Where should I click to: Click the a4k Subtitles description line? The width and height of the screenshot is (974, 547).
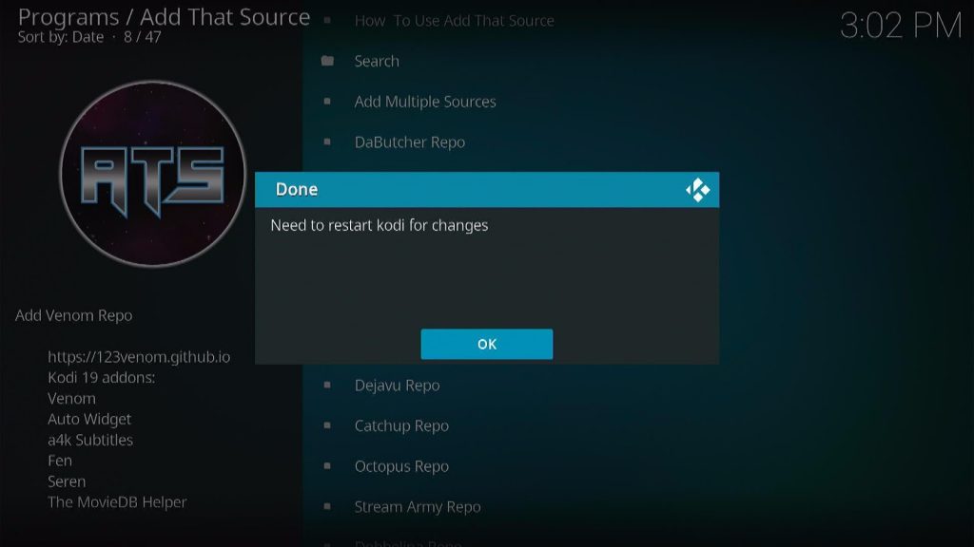(x=90, y=440)
